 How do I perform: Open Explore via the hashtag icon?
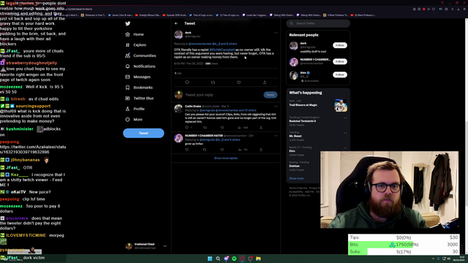[x=127, y=45]
